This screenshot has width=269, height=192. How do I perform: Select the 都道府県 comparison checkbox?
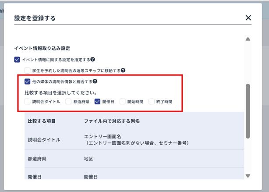click(69, 101)
